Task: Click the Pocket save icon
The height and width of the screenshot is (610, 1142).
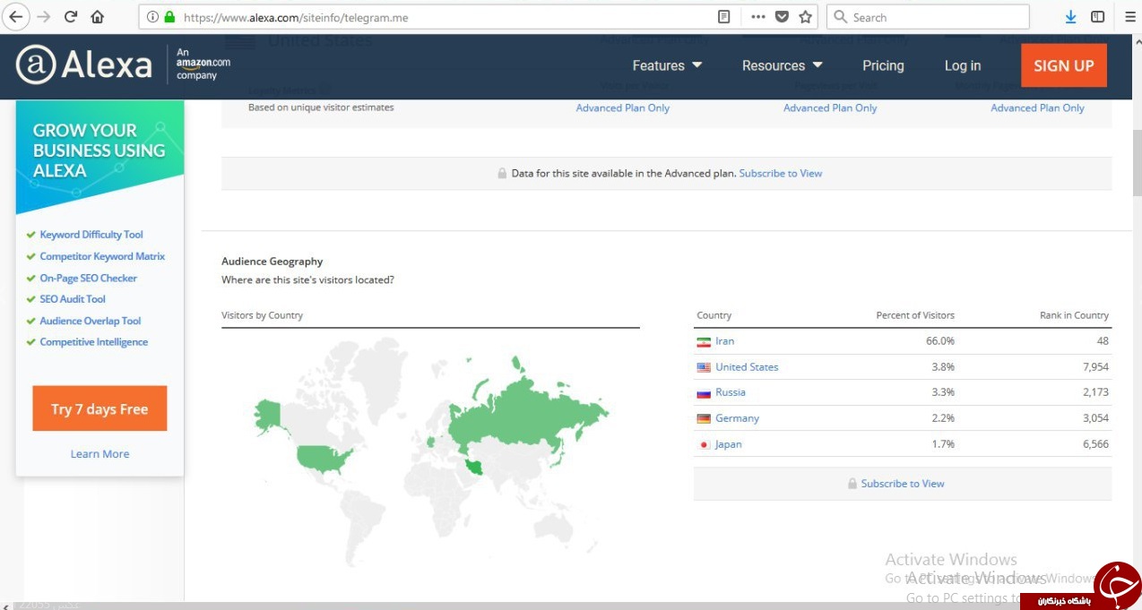Action: click(x=782, y=16)
